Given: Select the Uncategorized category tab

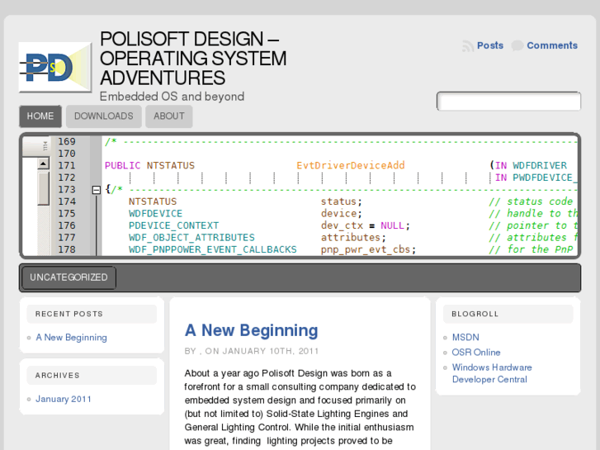Looking at the screenshot, I should [69, 277].
